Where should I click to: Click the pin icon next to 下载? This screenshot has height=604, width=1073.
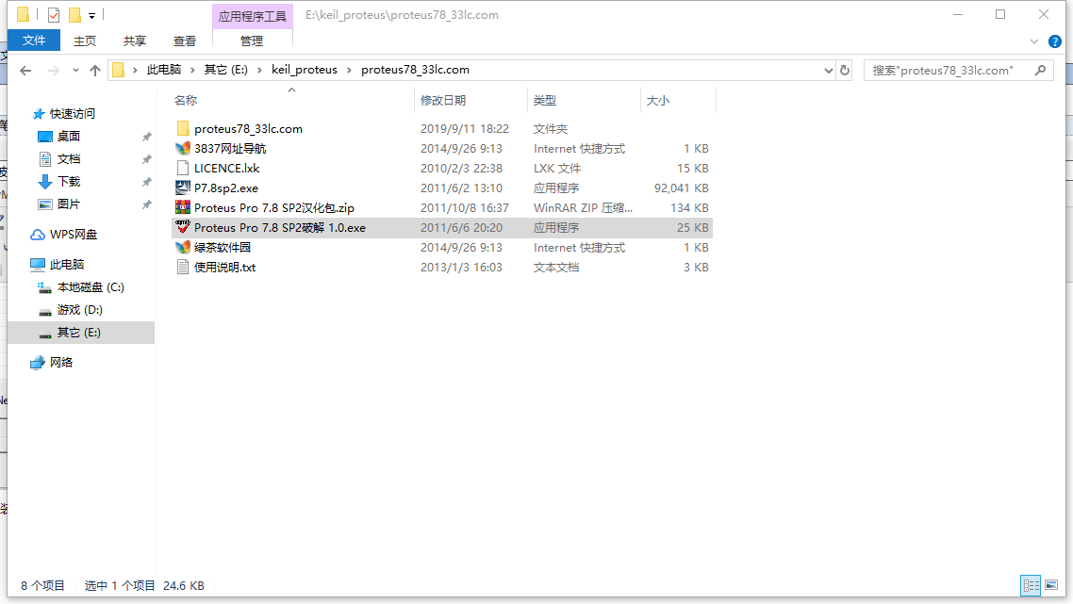(146, 182)
